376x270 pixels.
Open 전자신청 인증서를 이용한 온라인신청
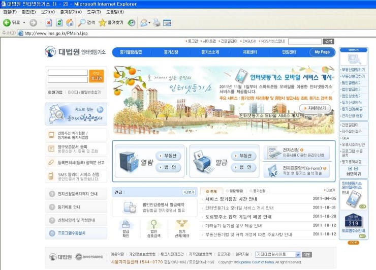coord(296,153)
